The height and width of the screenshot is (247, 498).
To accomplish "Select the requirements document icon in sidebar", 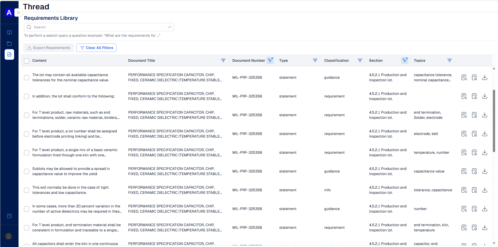I will pyautogui.click(x=9, y=54).
